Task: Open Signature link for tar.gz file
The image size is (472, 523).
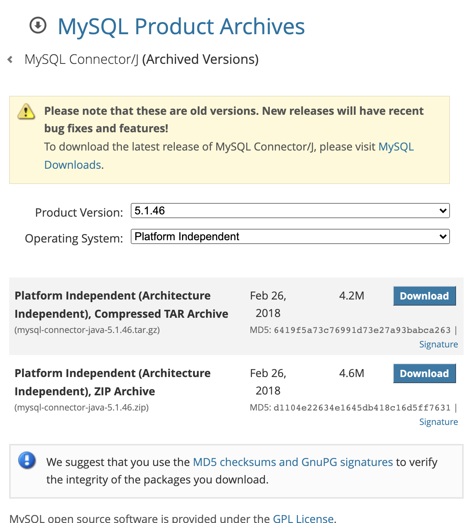Action: (438, 344)
